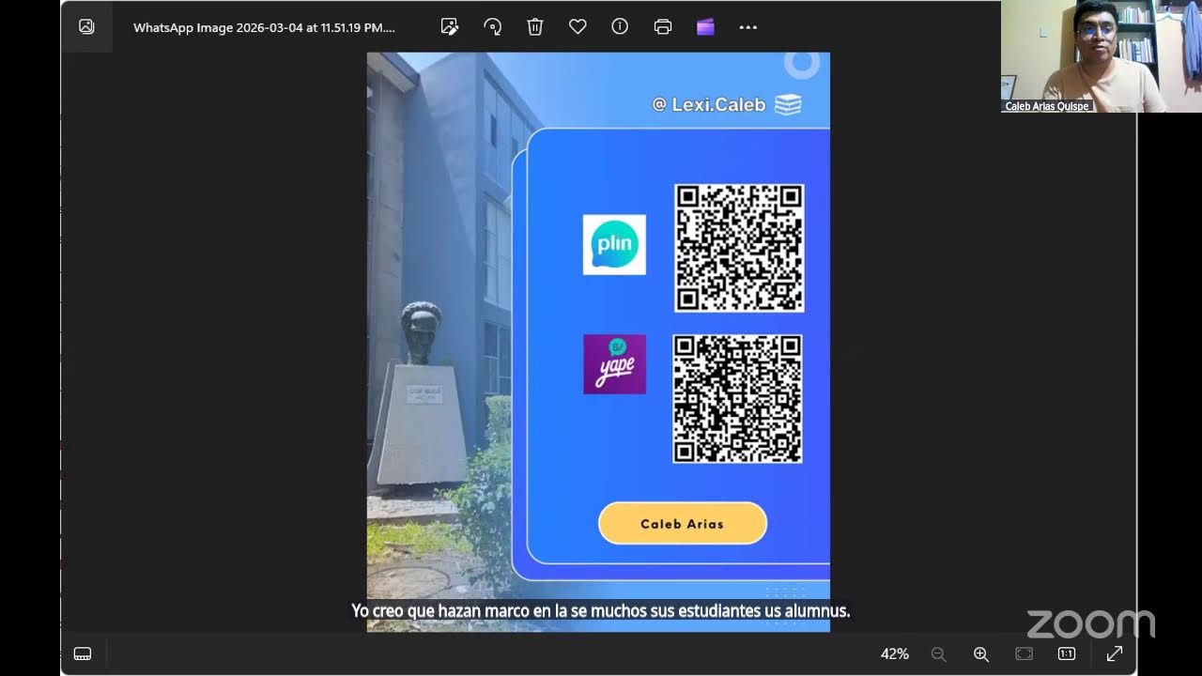The image size is (1202, 676).
Task: Click the @ Lexi.Caleb handle text
Action: (x=709, y=105)
